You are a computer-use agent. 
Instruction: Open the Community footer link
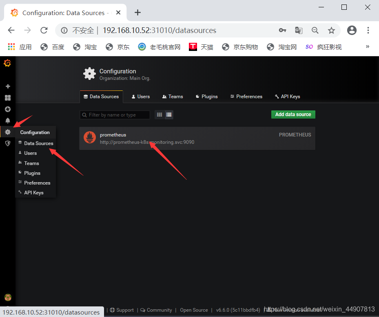(156, 310)
